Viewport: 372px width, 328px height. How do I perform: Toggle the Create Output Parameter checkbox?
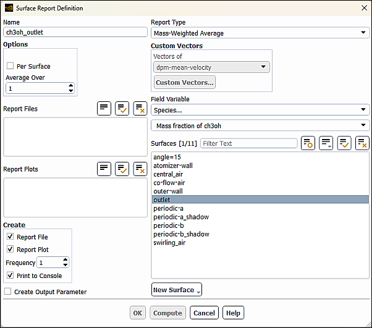pos(8,292)
